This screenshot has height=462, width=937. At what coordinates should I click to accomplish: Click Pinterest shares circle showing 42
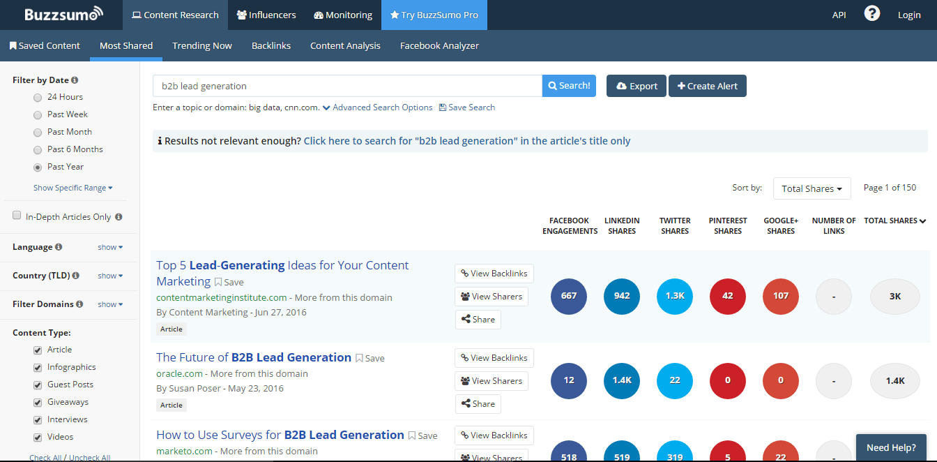point(728,296)
